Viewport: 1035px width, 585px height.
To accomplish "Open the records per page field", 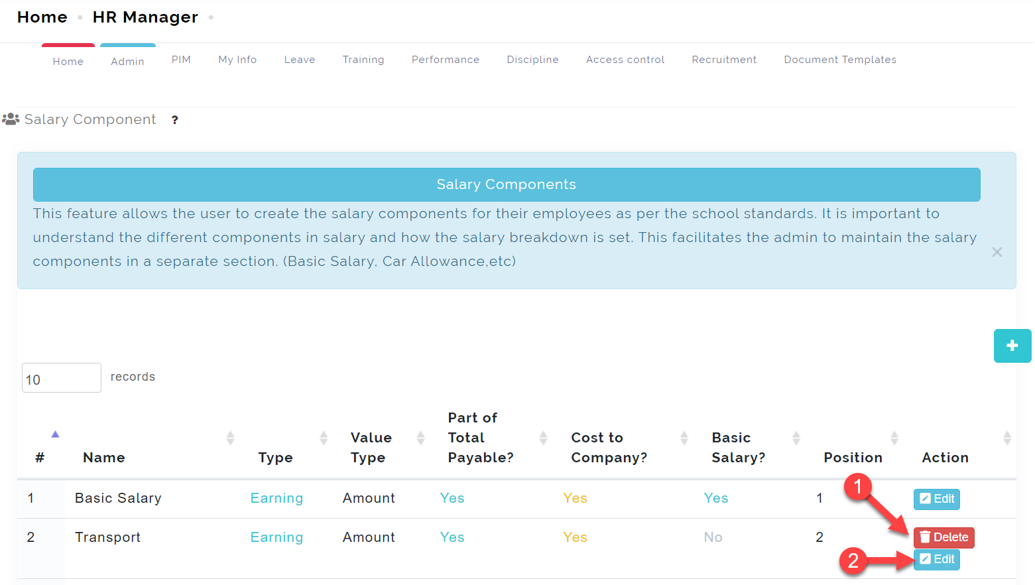I will click(62, 378).
